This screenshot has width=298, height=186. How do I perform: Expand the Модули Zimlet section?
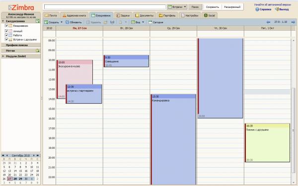click(x=3, y=56)
